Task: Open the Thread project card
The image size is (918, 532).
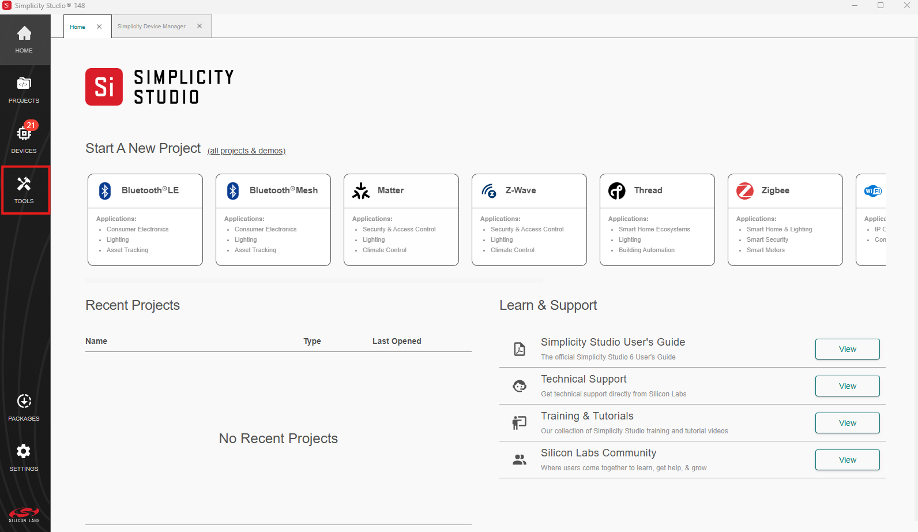Action: 657,219
